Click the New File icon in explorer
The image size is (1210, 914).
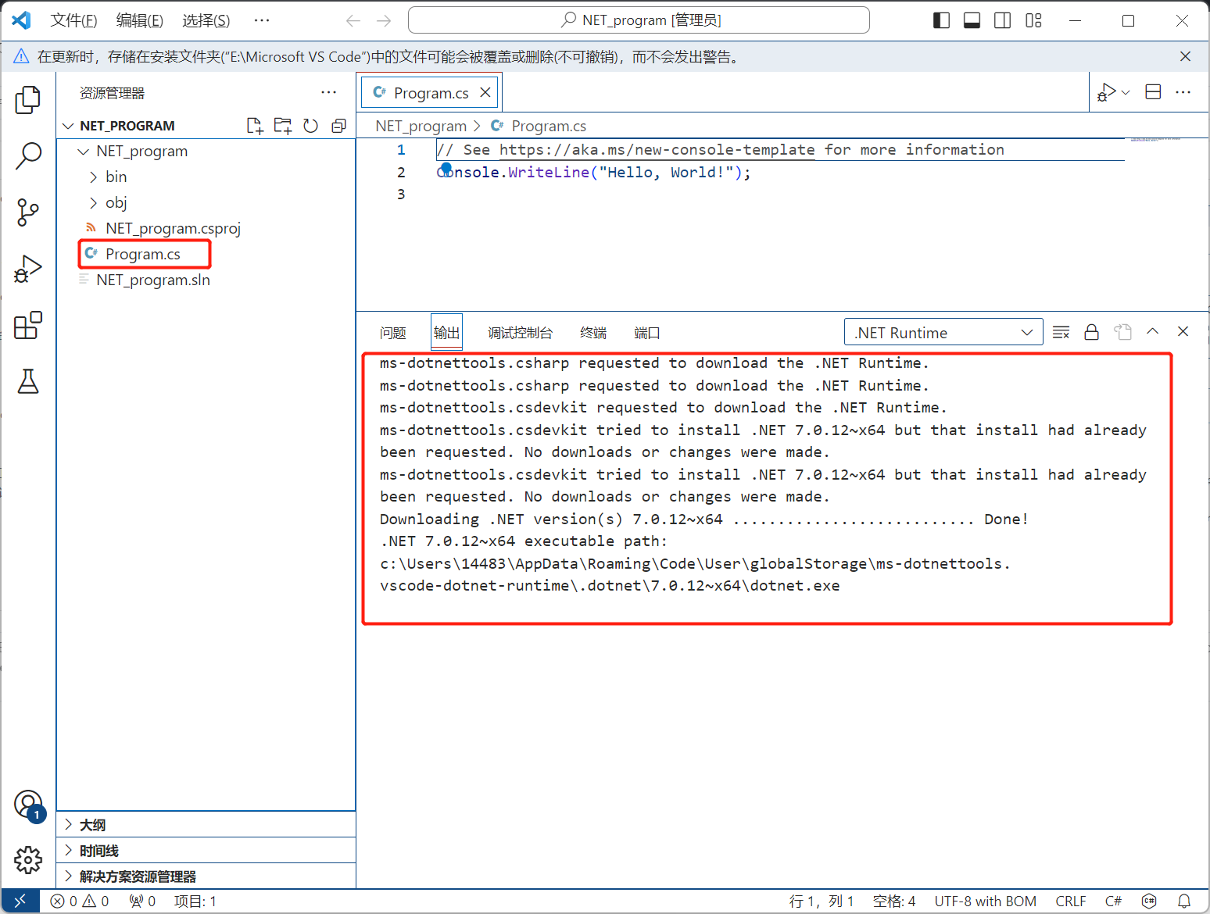tap(254, 126)
